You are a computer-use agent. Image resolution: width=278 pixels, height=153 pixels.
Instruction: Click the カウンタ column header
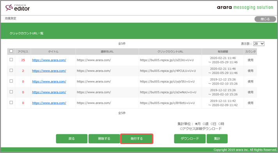(250, 51)
